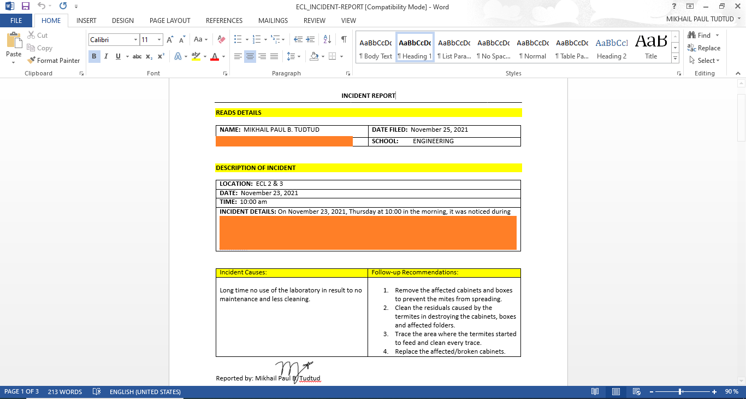The width and height of the screenshot is (746, 399).
Task: Open the FILE tab
Action: (16, 21)
